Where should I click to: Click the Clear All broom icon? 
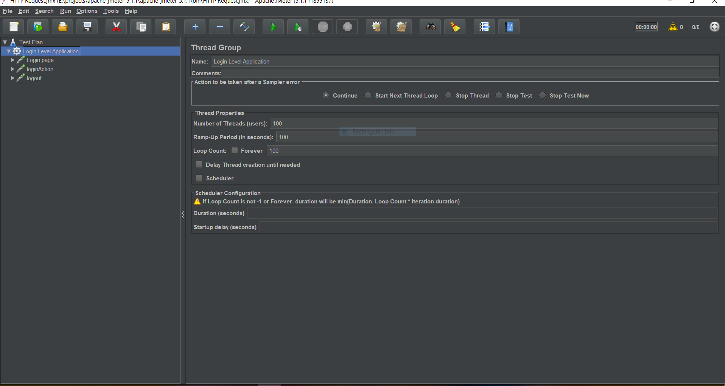pos(454,26)
